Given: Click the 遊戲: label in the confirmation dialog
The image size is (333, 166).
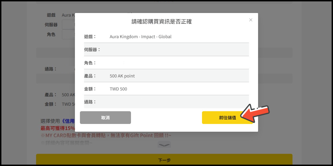Looking at the screenshot, I should coord(90,37).
